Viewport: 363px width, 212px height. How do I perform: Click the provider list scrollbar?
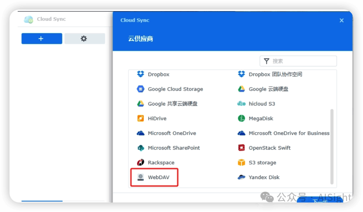pos(332,146)
